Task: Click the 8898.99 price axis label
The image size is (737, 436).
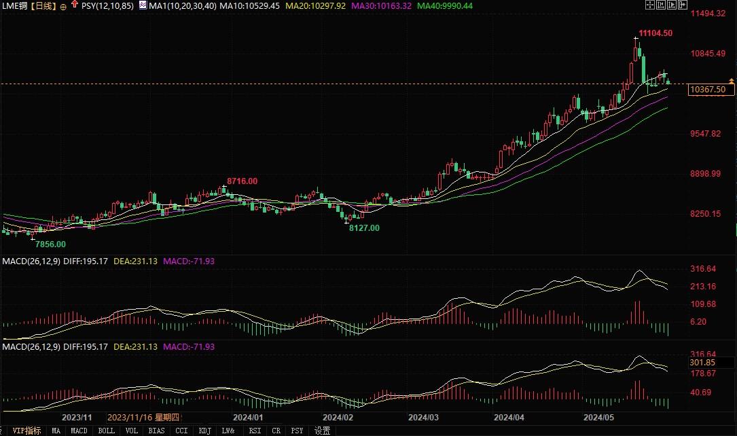Action: pos(706,173)
